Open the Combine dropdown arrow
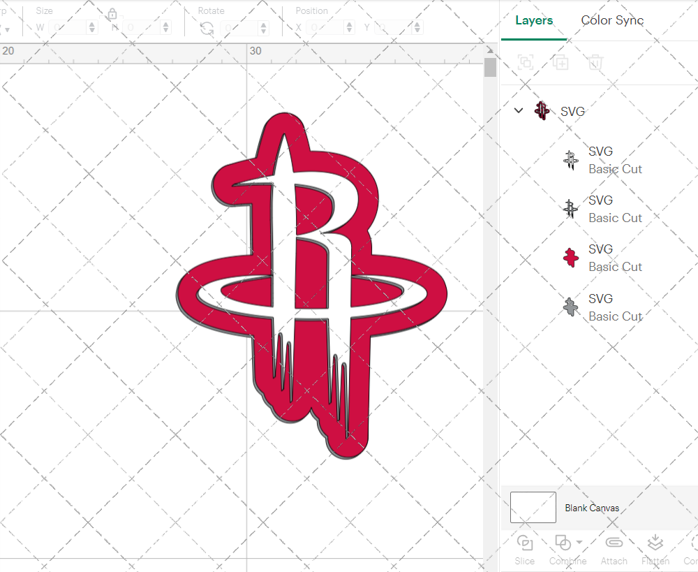 pyautogui.click(x=579, y=542)
